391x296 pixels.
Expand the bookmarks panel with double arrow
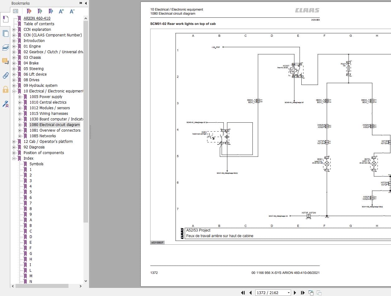click(81, 3)
